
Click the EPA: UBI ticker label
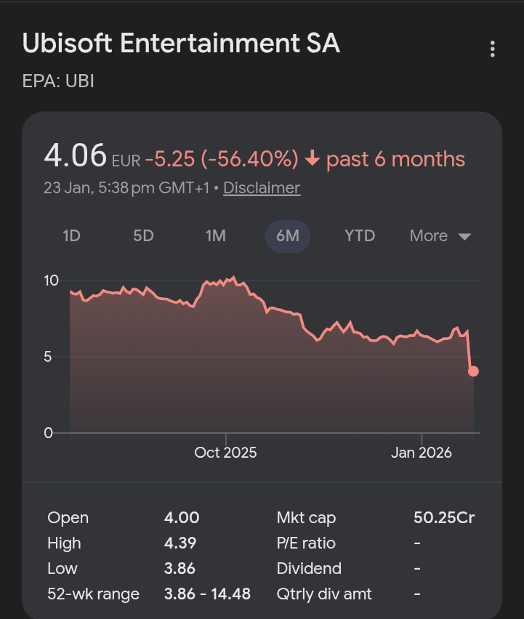point(58,80)
